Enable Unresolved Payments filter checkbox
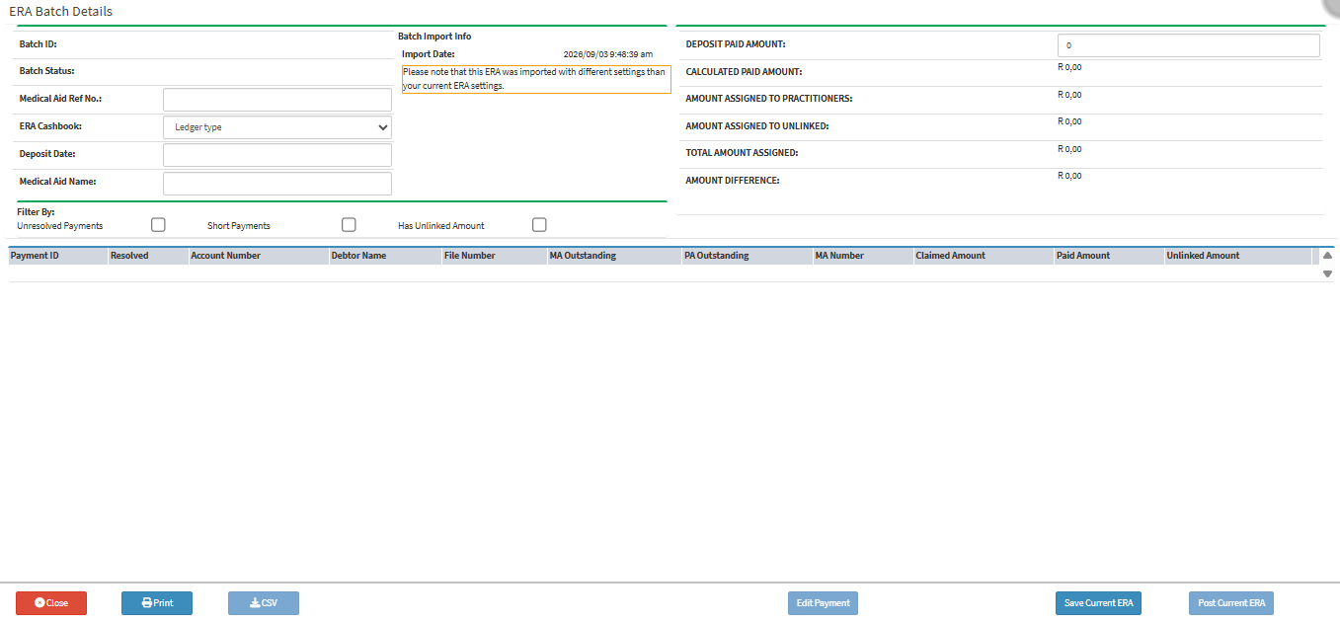Viewport: 1340px width, 623px height. (158, 225)
